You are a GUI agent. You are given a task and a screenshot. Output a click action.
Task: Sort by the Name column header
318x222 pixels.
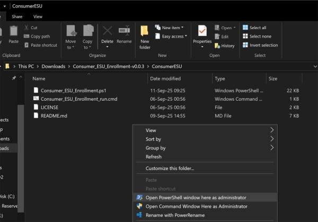point(39,78)
